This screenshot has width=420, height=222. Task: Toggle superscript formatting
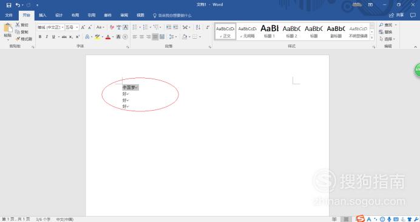tap(78, 37)
